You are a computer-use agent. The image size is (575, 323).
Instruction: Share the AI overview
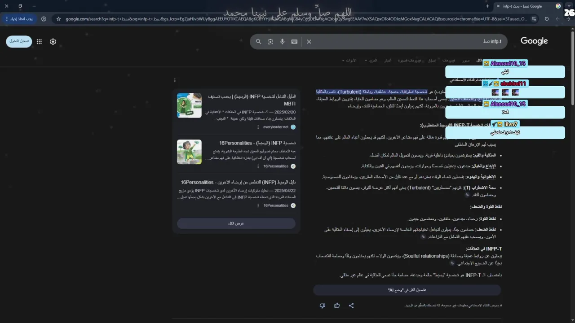[x=351, y=306]
